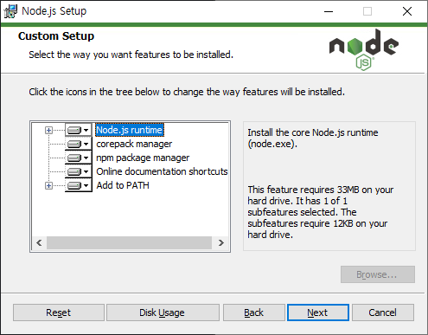Screen dimensions: 428x335
Task: Click the feature tree right scroll arrow
Action: pyautogui.click(x=221, y=243)
